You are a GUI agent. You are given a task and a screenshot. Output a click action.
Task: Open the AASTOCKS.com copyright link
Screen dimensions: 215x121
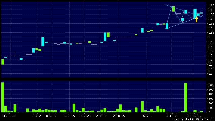pos(194,119)
